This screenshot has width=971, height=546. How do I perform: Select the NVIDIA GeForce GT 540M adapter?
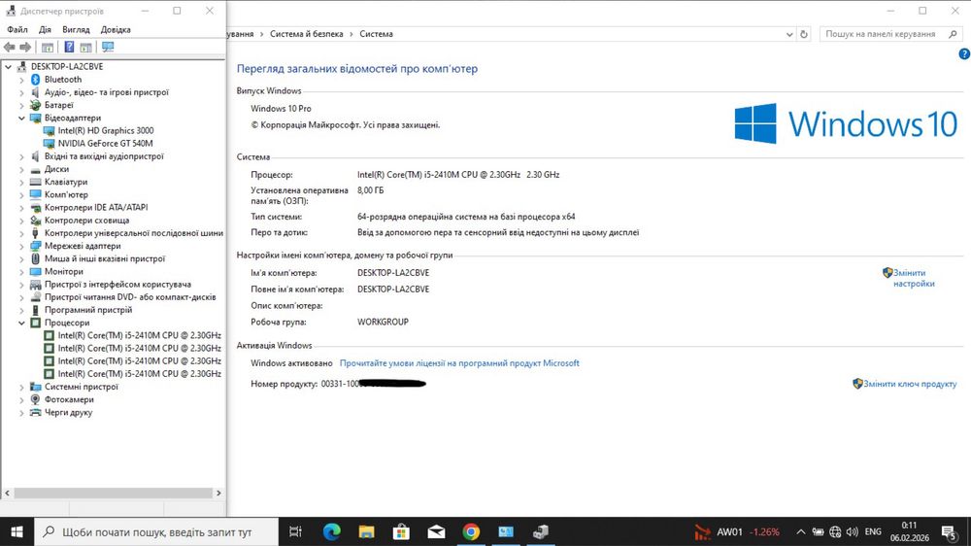pyautogui.click(x=105, y=143)
